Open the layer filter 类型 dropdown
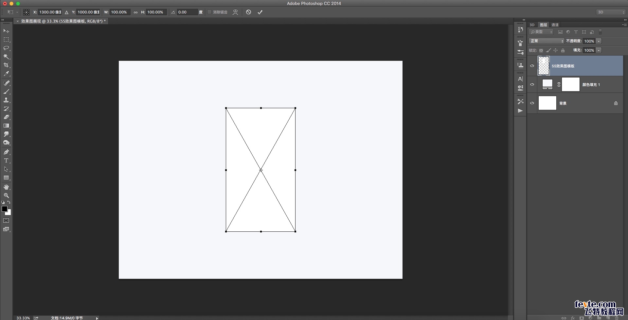The height and width of the screenshot is (320, 628). pos(541,32)
